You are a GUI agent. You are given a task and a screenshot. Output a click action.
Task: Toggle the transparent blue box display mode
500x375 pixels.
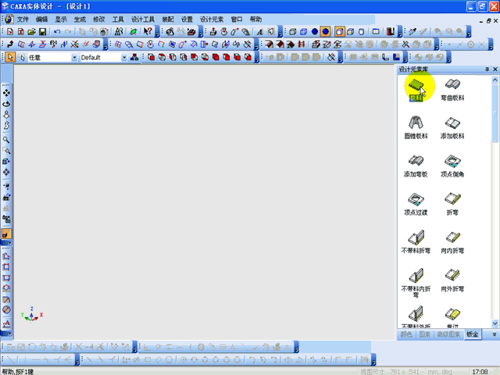pyautogui.click(x=304, y=31)
